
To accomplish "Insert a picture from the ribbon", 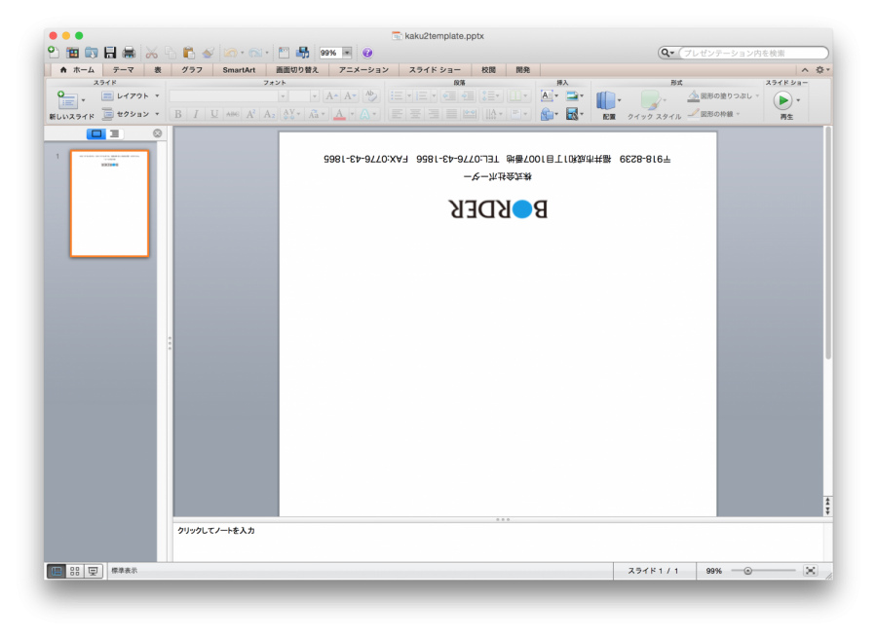I will pos(572,95).
